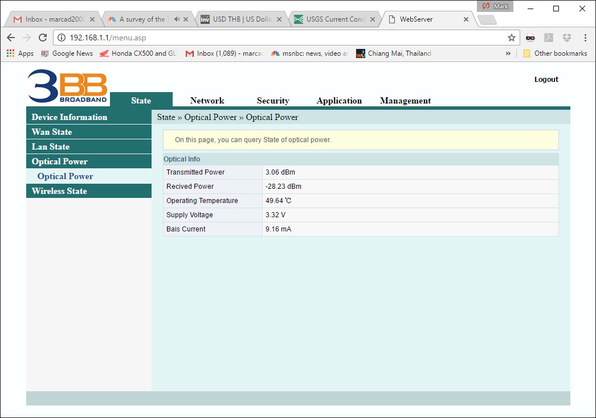Open the Chrome three-dot menu
Image resolution: width=596 pixels, height=418 pixels.
pos(585,38)
